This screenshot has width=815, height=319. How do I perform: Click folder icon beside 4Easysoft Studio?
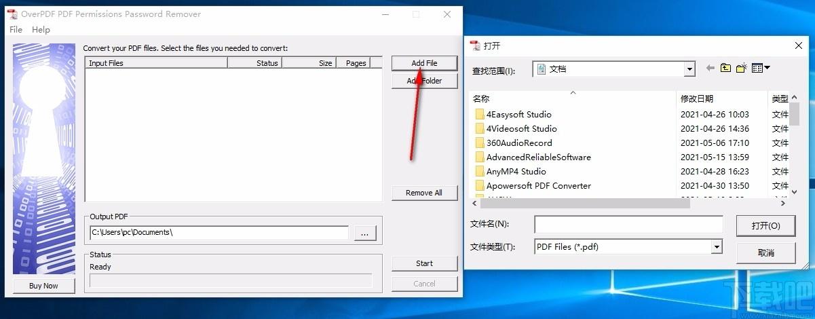(x=480, y=114)
